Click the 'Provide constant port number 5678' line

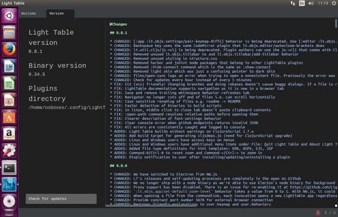pos(191,200)
